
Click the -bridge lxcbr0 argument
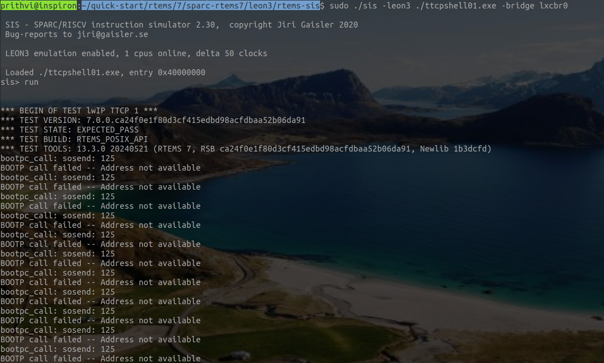[x=534, y=6]
